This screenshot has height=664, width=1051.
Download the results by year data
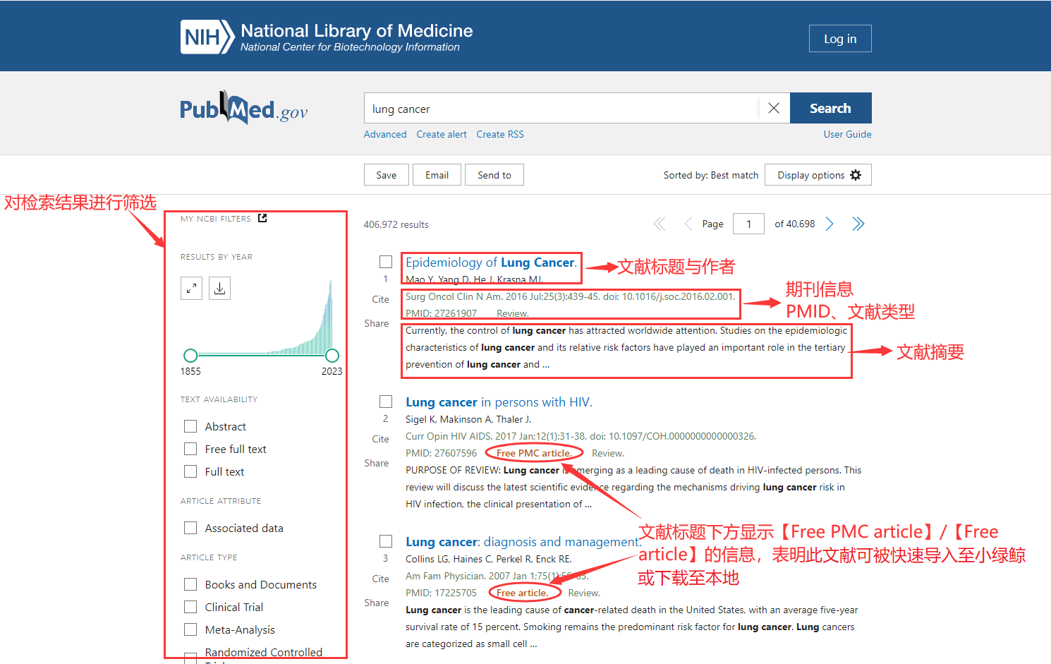pyautogui.click(x=220, y=288)
